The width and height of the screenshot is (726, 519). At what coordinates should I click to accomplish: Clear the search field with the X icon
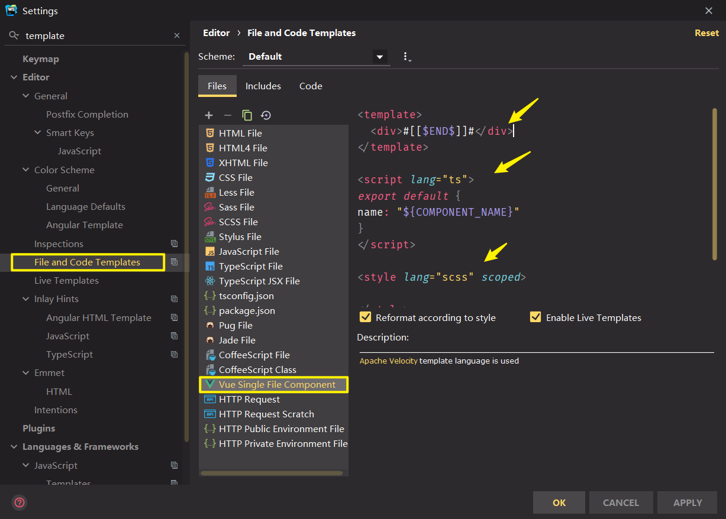(177, 35)
